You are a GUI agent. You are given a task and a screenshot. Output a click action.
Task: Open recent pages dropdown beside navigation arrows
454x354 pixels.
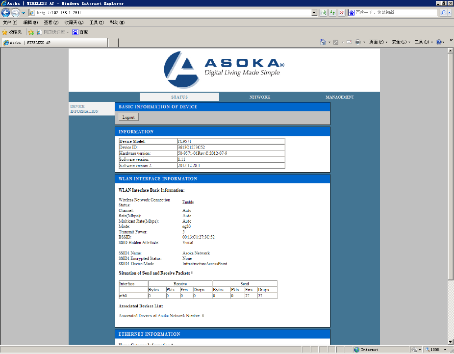(x=24, y=13)
